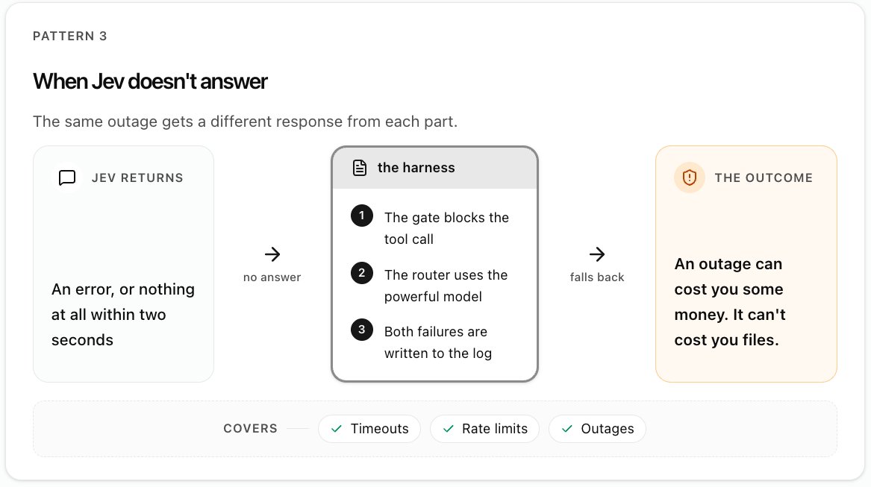Click the speech bubble icon beside JEV RETURNS

click(x=67, y=177)
